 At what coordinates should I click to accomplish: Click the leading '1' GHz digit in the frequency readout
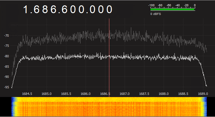pyautogui.click(x=26, y=10)
